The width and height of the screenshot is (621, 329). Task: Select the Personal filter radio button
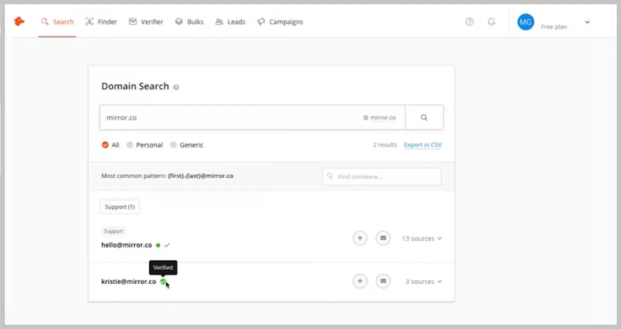click(129, 145)
